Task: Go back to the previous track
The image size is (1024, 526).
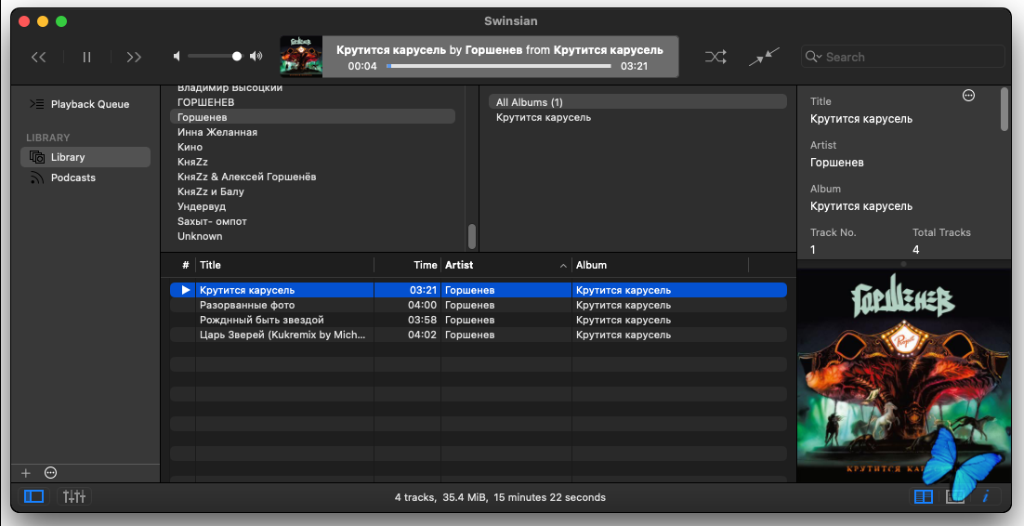Action: click(x=38, y=57)
